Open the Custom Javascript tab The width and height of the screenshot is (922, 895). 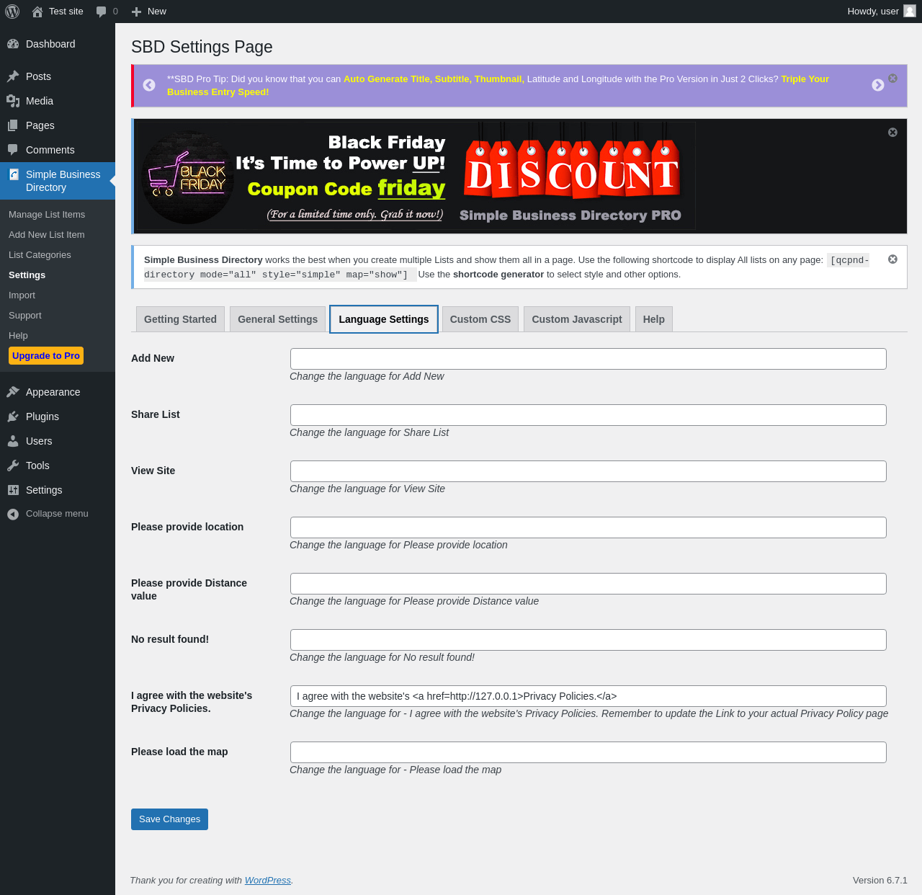pos(577,319)
